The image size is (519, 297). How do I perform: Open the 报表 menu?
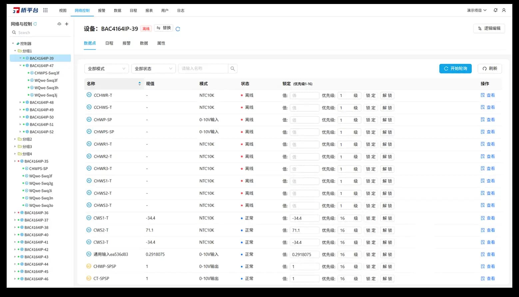pyautogui.click(x=149, y=11)
